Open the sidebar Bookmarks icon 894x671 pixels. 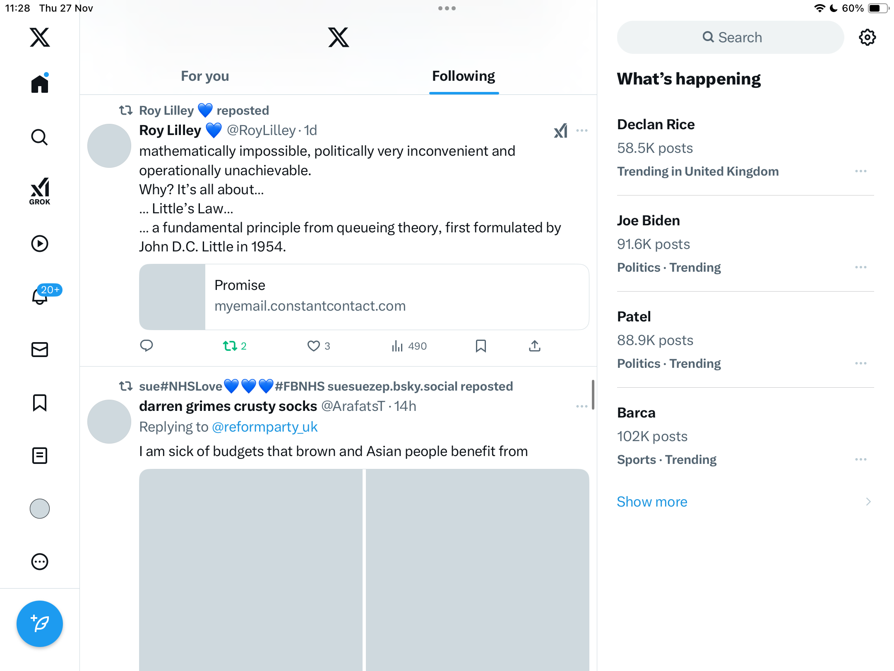click(x=40, y=403)
